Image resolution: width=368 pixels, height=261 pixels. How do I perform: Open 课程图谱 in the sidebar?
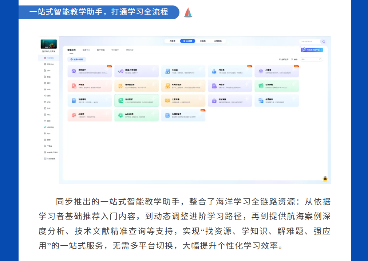pyautogui.click(x=48, y=127)
